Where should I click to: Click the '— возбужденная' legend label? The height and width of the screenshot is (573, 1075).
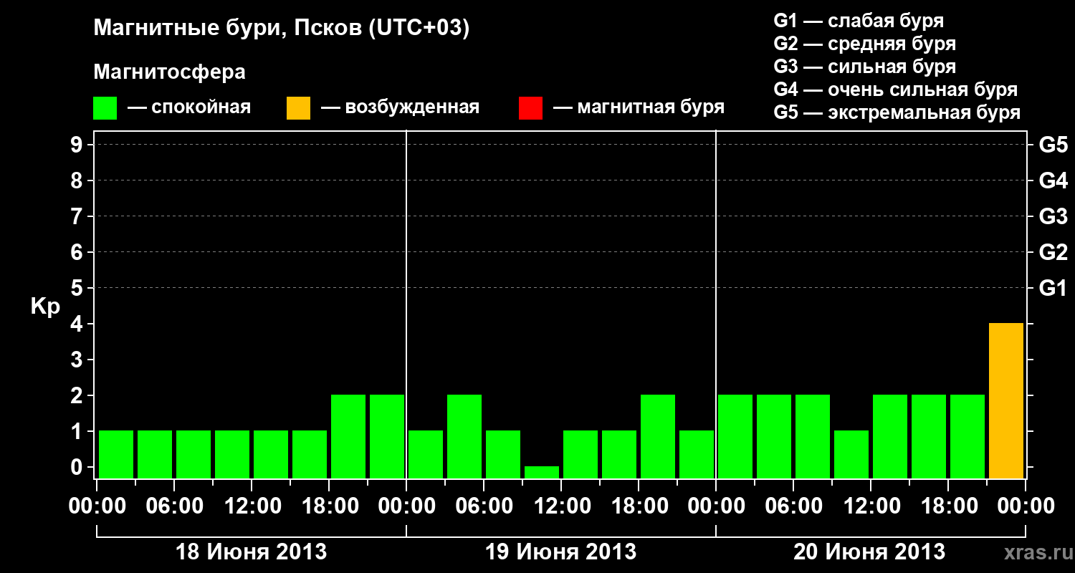point(401,108)
